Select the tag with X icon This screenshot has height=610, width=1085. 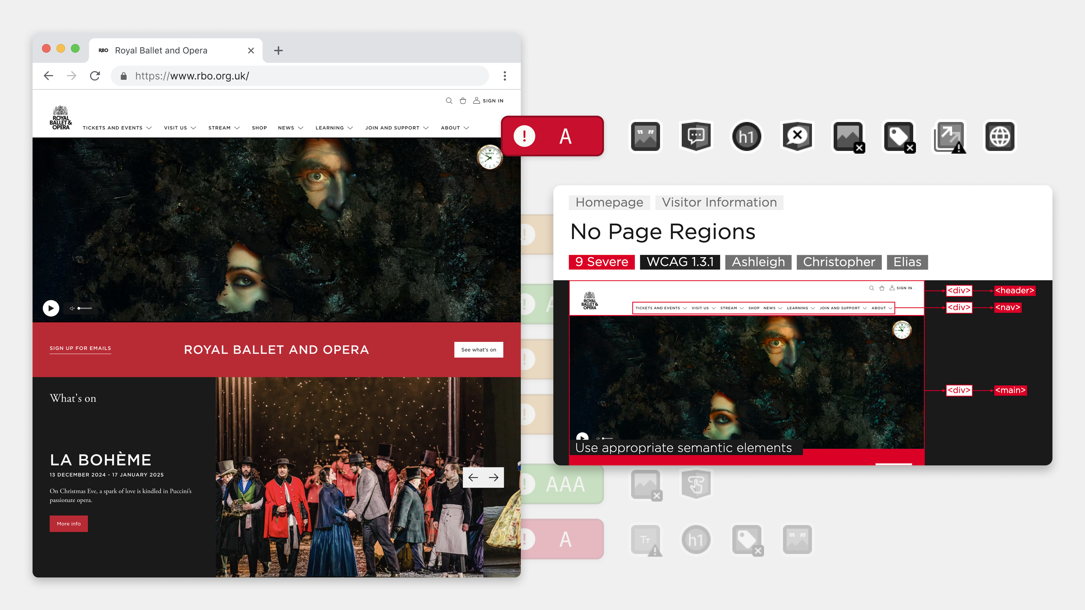click(x=899, y=136)
